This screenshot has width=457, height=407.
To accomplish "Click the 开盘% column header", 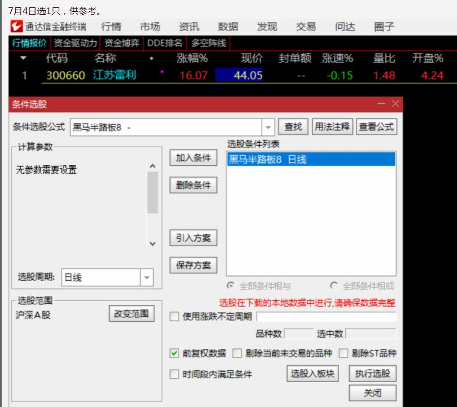I will pyautogui.click(x=428, y=58).
